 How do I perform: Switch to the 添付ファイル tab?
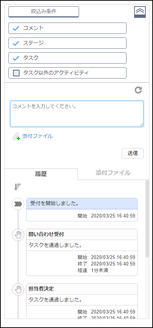pyautogui.click(x=113, y=173)
